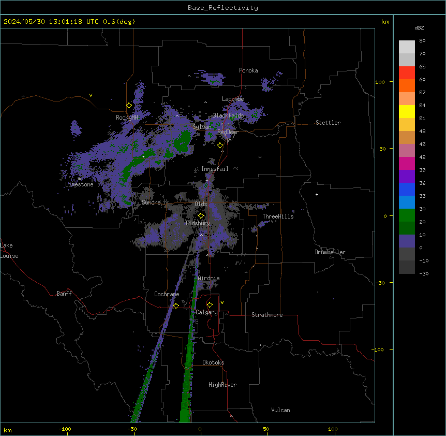Screen dimensions: 446x436
Task: Pick the red 65 dBZ legend swatch
Action: coord(407,72)
